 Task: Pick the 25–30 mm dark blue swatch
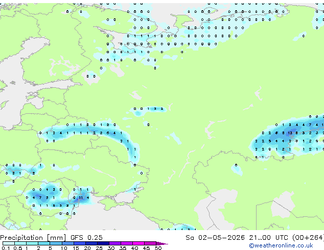[x=103, y=243]
